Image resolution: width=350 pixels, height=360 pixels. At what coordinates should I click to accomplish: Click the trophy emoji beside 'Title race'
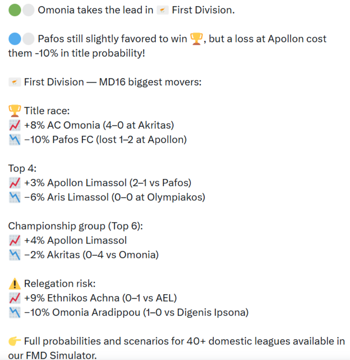[14, 111]
